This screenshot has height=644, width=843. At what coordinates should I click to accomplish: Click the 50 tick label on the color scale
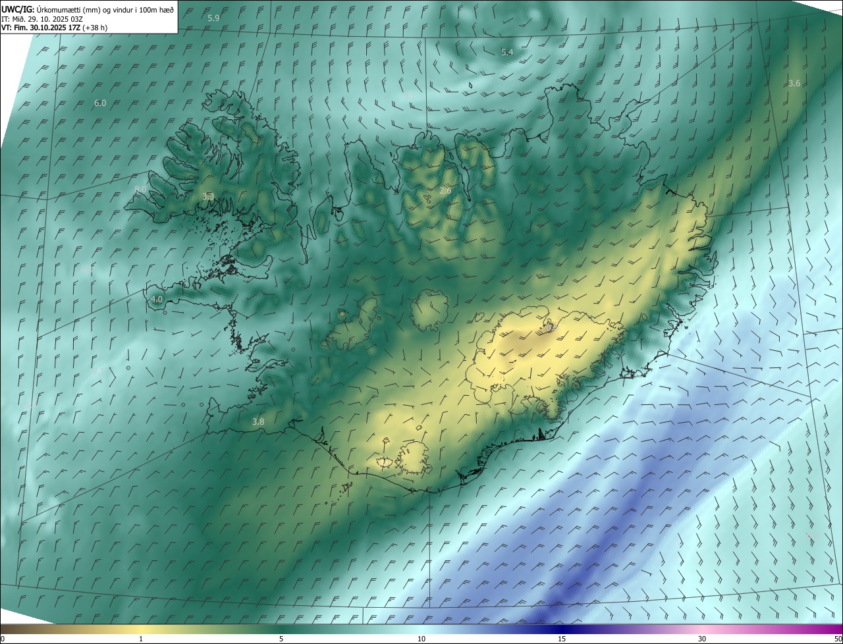pyautogui.click(x=838, y=639)
